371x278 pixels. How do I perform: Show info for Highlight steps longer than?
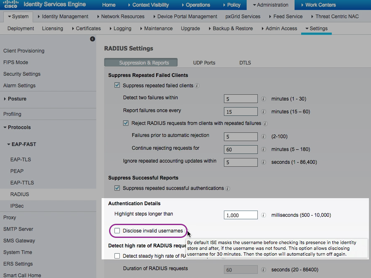(263, 215)
